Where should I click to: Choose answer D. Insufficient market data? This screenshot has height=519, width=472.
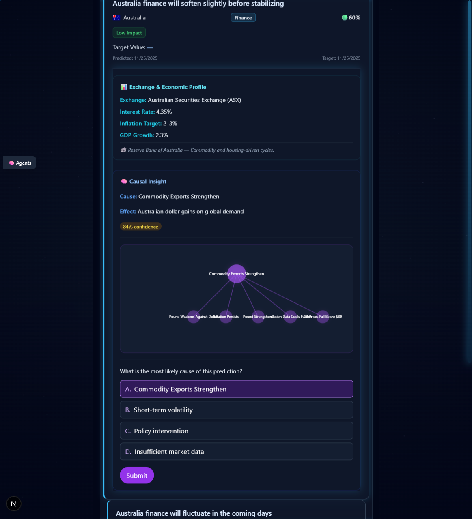coord(236,451)
